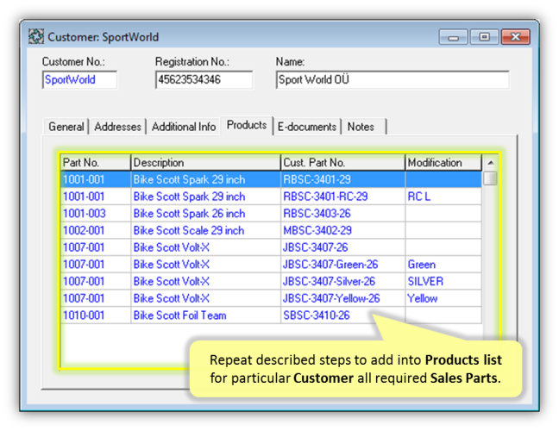Minimize the Customer: SportWorld window

pos(453,37)
